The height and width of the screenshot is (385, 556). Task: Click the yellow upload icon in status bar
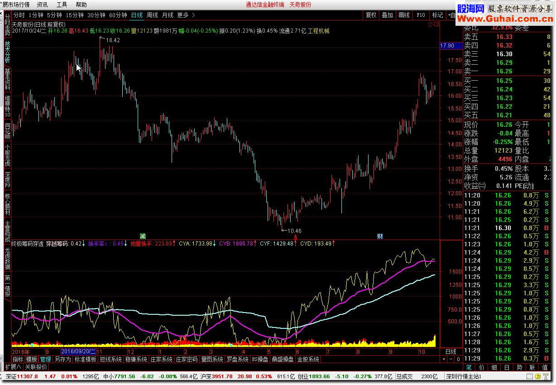[537, 376]
